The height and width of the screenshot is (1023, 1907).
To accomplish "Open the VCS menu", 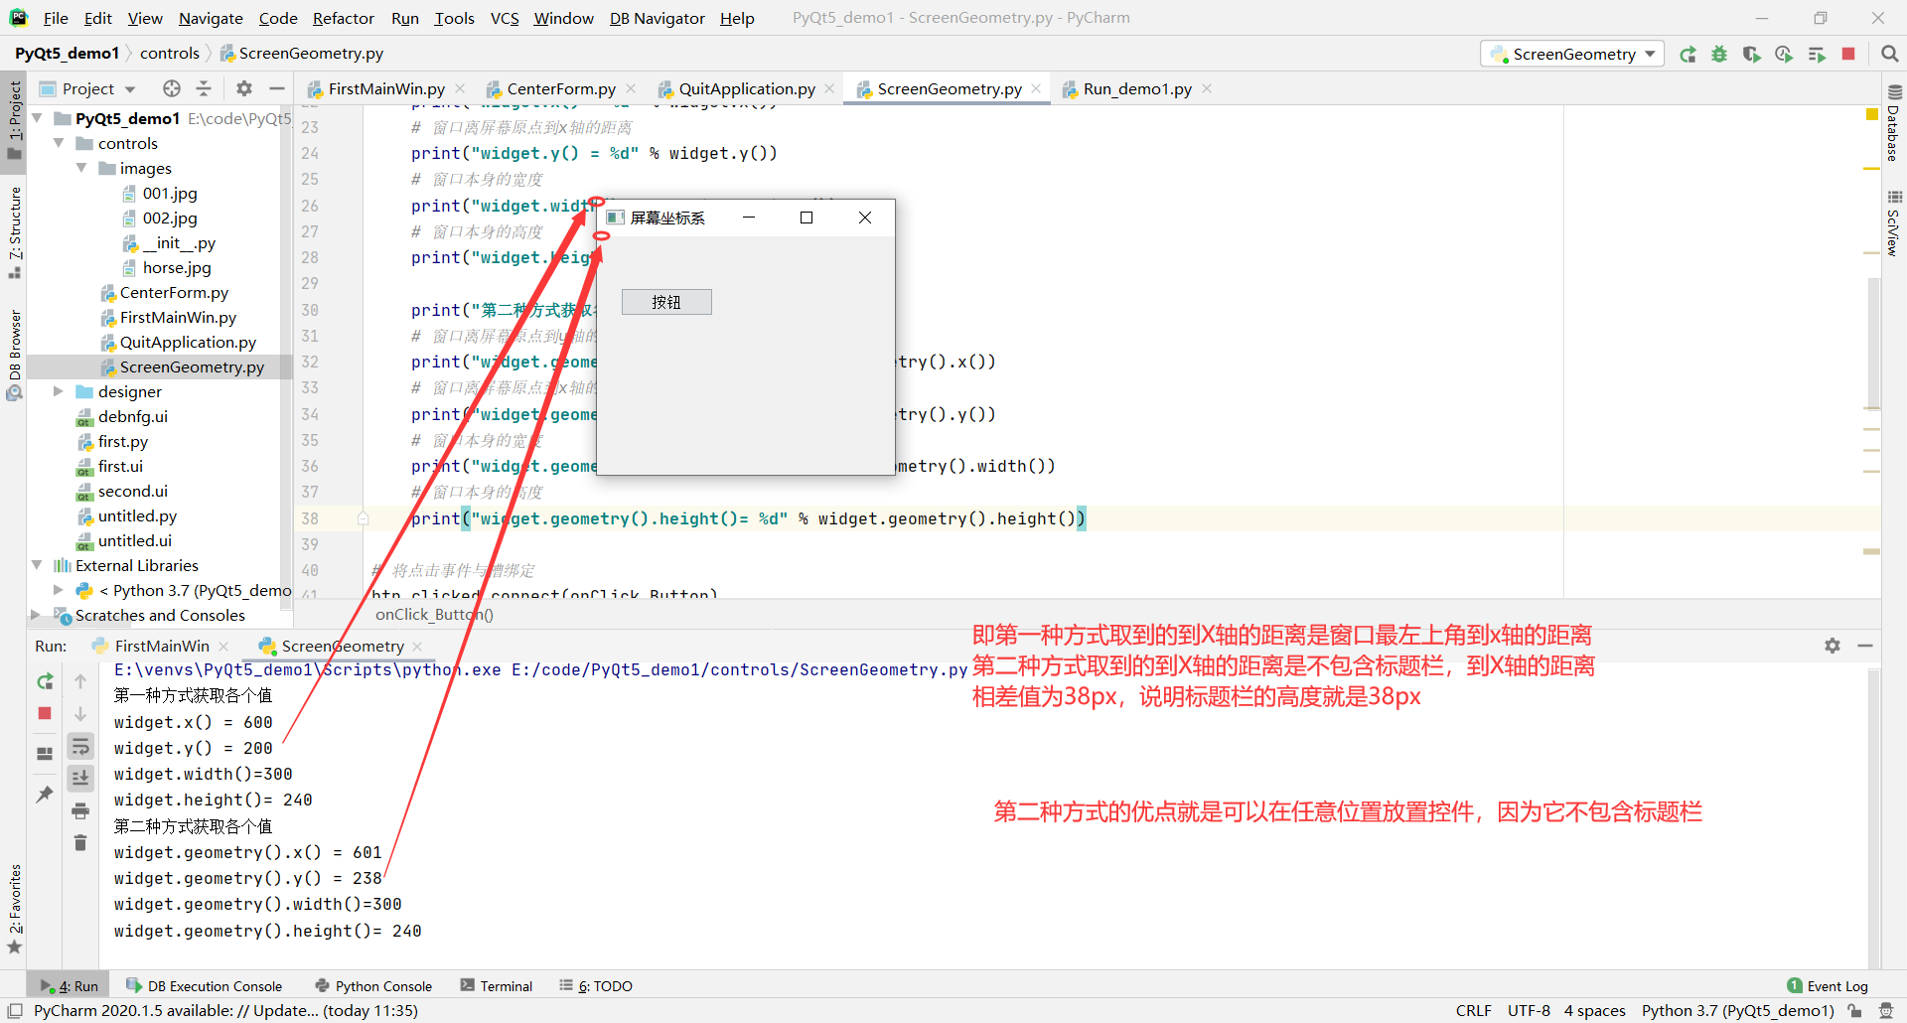I will click(x=505, y=18).
